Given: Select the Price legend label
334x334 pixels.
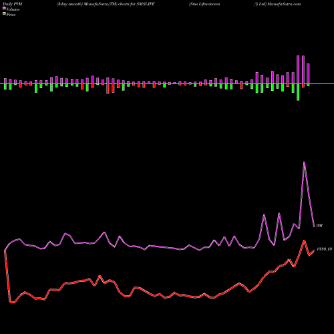Looking at the screenshot, I should click(x=11, y=15).
